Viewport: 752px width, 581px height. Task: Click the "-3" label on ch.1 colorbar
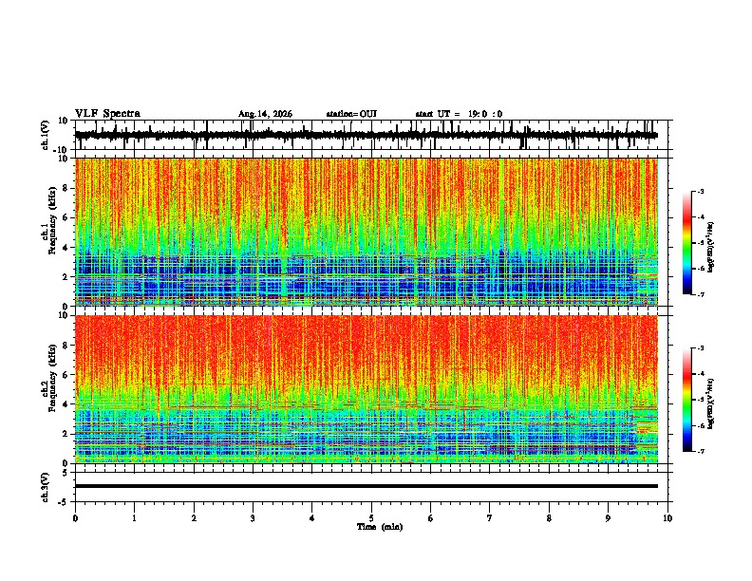click(x=701, y=191)
